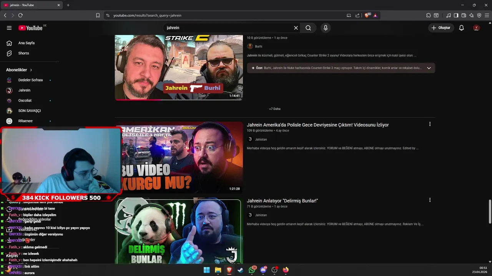Click the magnifier search button
The image size is (492, 276).
pyautogui.click(x=308, y=28)
